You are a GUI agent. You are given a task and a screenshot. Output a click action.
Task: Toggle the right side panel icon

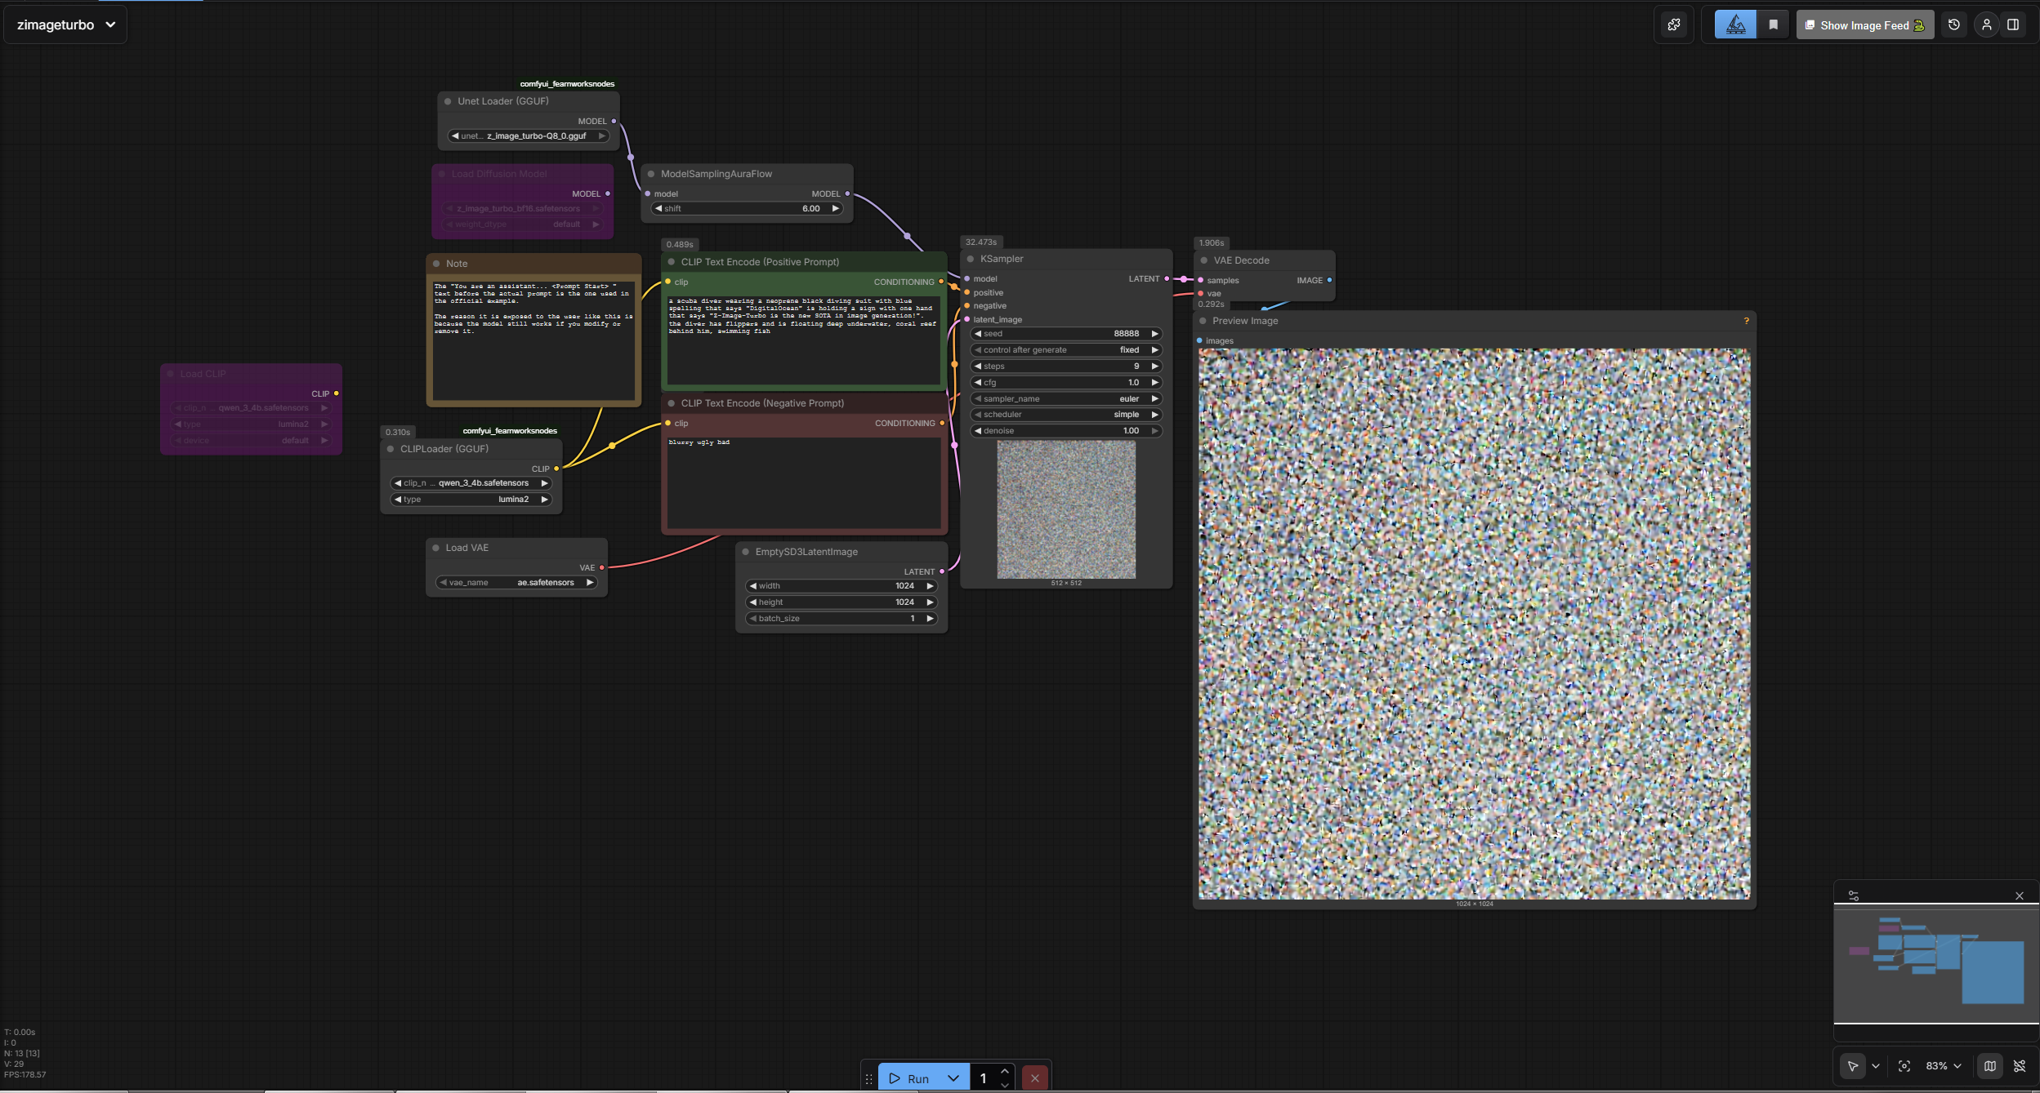coord(2013,25)
